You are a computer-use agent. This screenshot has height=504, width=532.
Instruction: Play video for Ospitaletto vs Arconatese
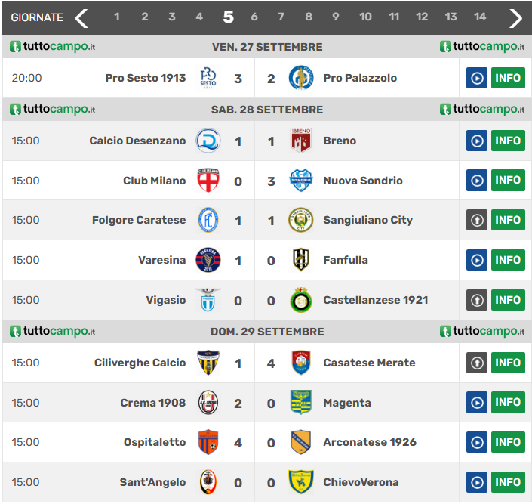(477, 442)
